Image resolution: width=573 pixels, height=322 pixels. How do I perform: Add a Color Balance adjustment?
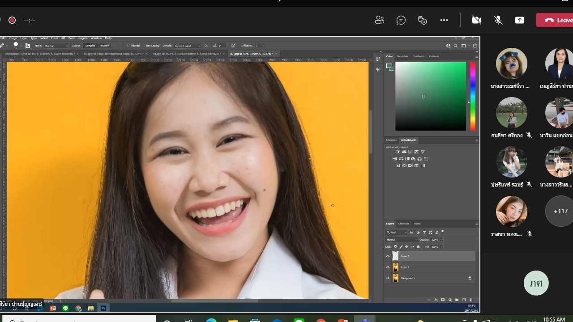coord(401,159)
